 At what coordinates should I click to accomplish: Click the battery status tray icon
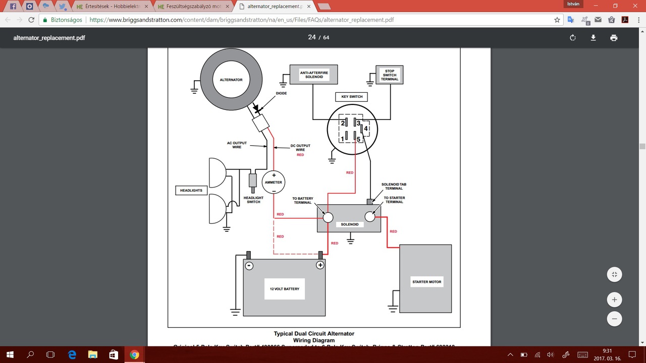coord(524,354)
